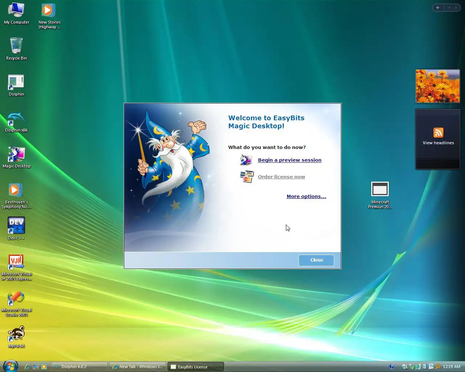Click the Show Desktop quick launch icon
The image size is (465, 372).
36,367
